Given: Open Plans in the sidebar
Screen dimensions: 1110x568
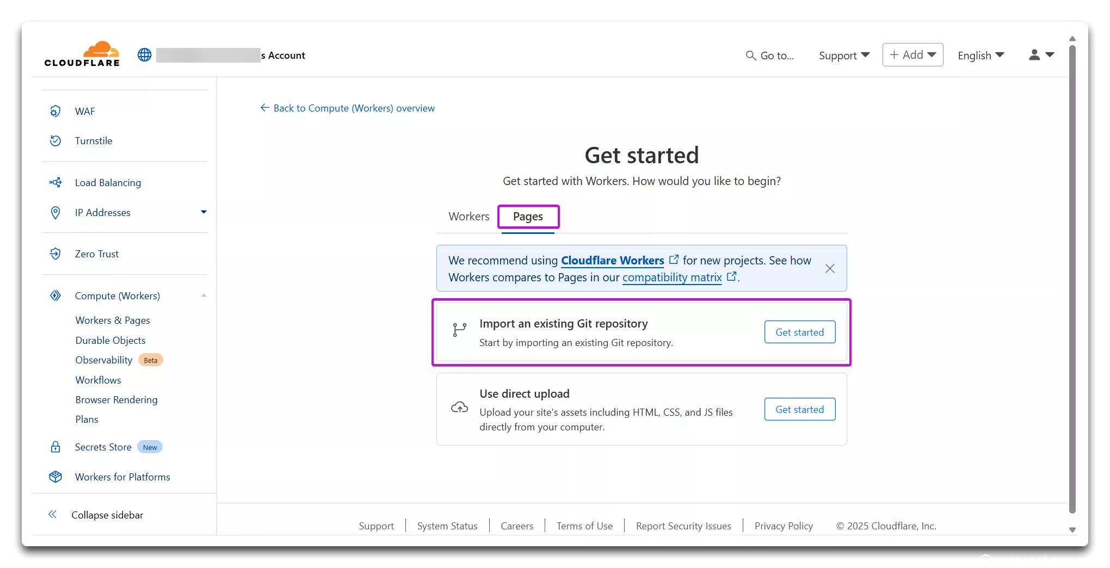Looking at the screenshot, I should [x=87, y=419].
